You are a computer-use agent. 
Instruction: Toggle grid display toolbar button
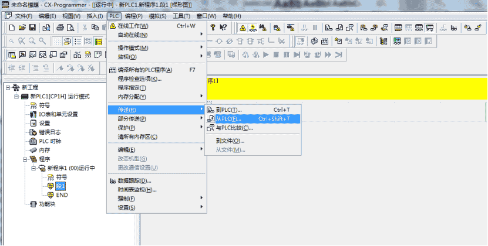click(x=57, y=42)
